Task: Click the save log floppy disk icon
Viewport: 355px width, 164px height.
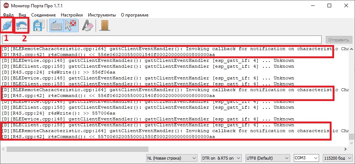Action: pos(39,25)
